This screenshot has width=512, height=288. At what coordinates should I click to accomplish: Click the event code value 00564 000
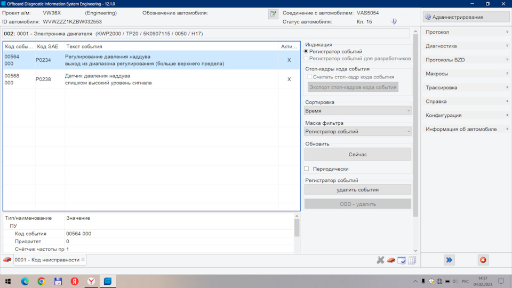79,234
